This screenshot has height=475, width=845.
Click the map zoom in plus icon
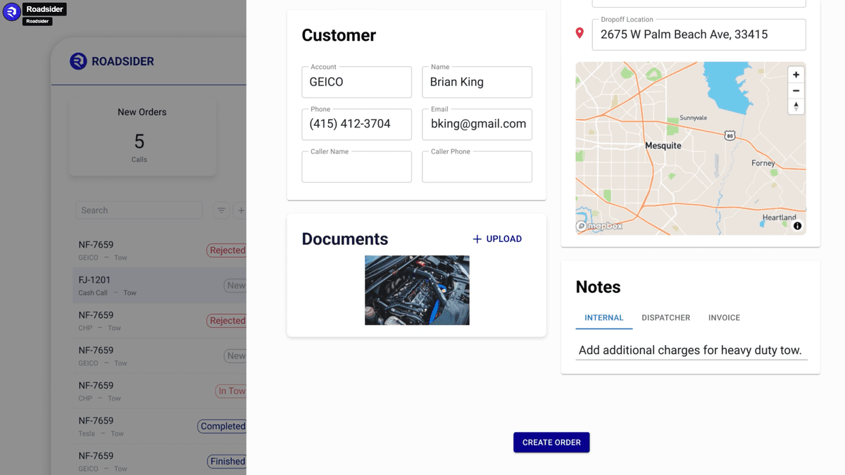coord(796,75)
